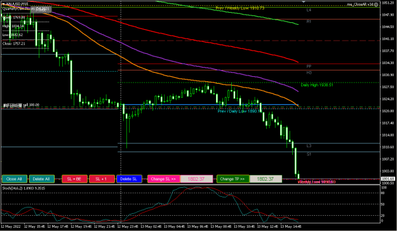Viewport: 397px width, 231px height.
Task: Click the green Change TP >> button
Action: 232,179
